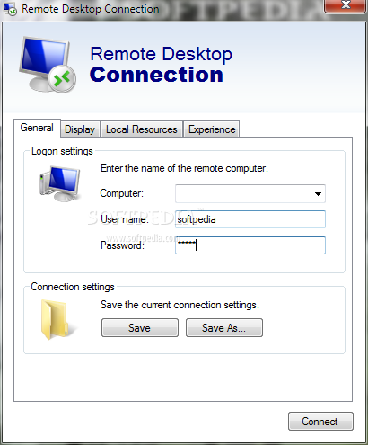Click the Connect button
Image resolution: width=368 pixels, height=445 pixels.
click(x=320, y=422)
